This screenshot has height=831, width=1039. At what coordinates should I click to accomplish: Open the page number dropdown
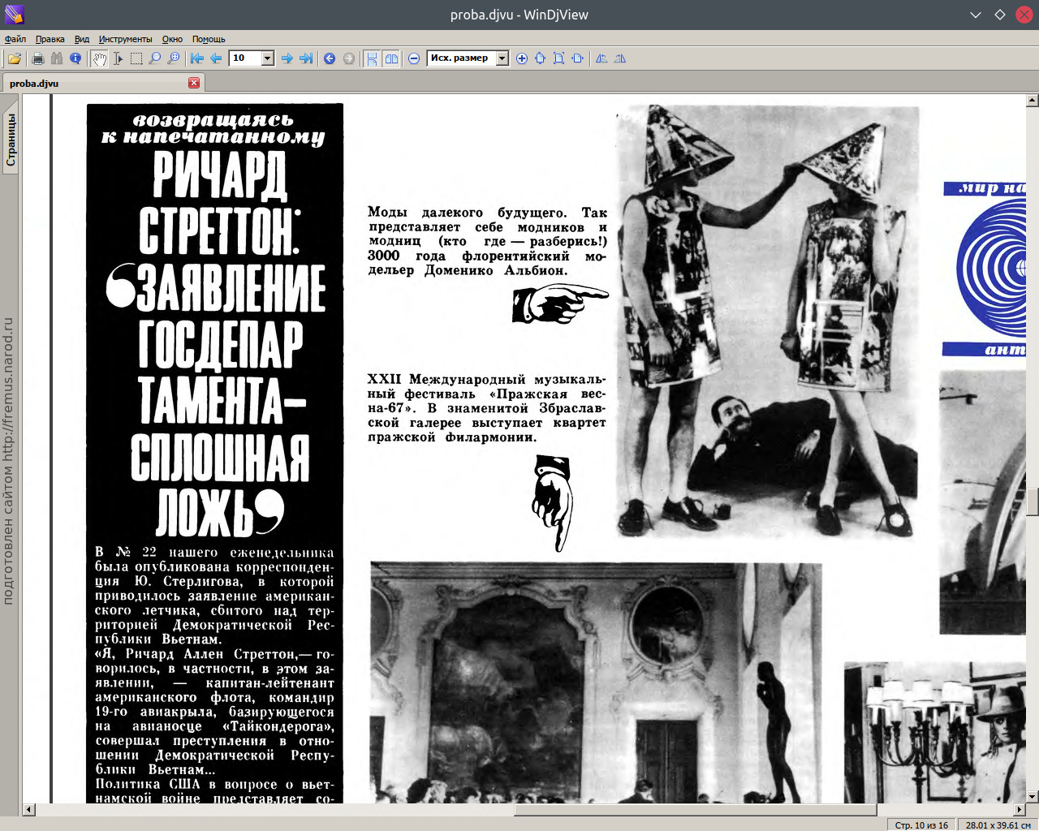[267, 58]
